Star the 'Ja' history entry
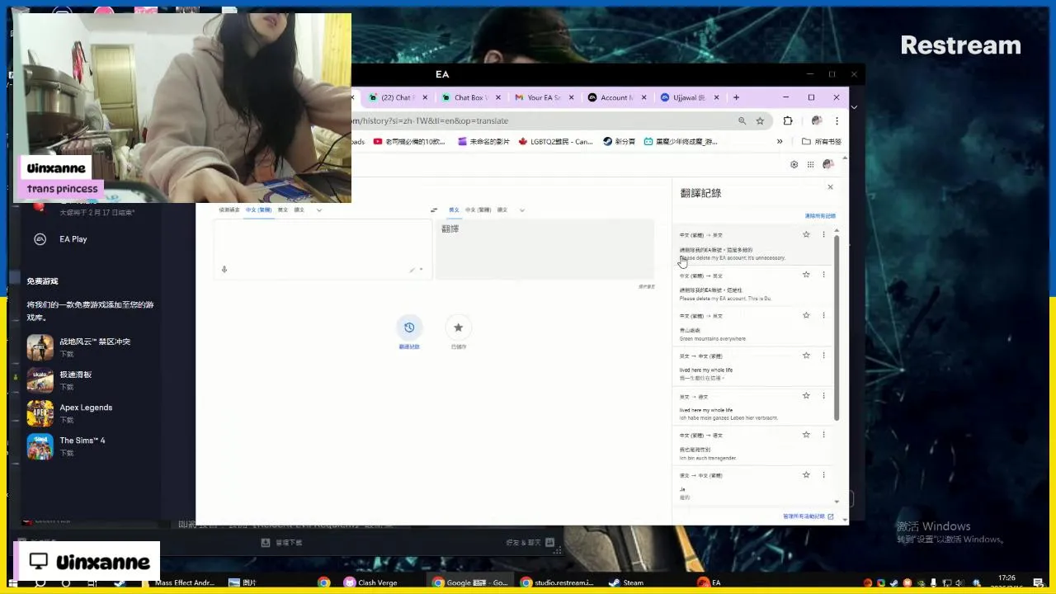This screenshot has height=594, width=1056. (x=806, y=475)
